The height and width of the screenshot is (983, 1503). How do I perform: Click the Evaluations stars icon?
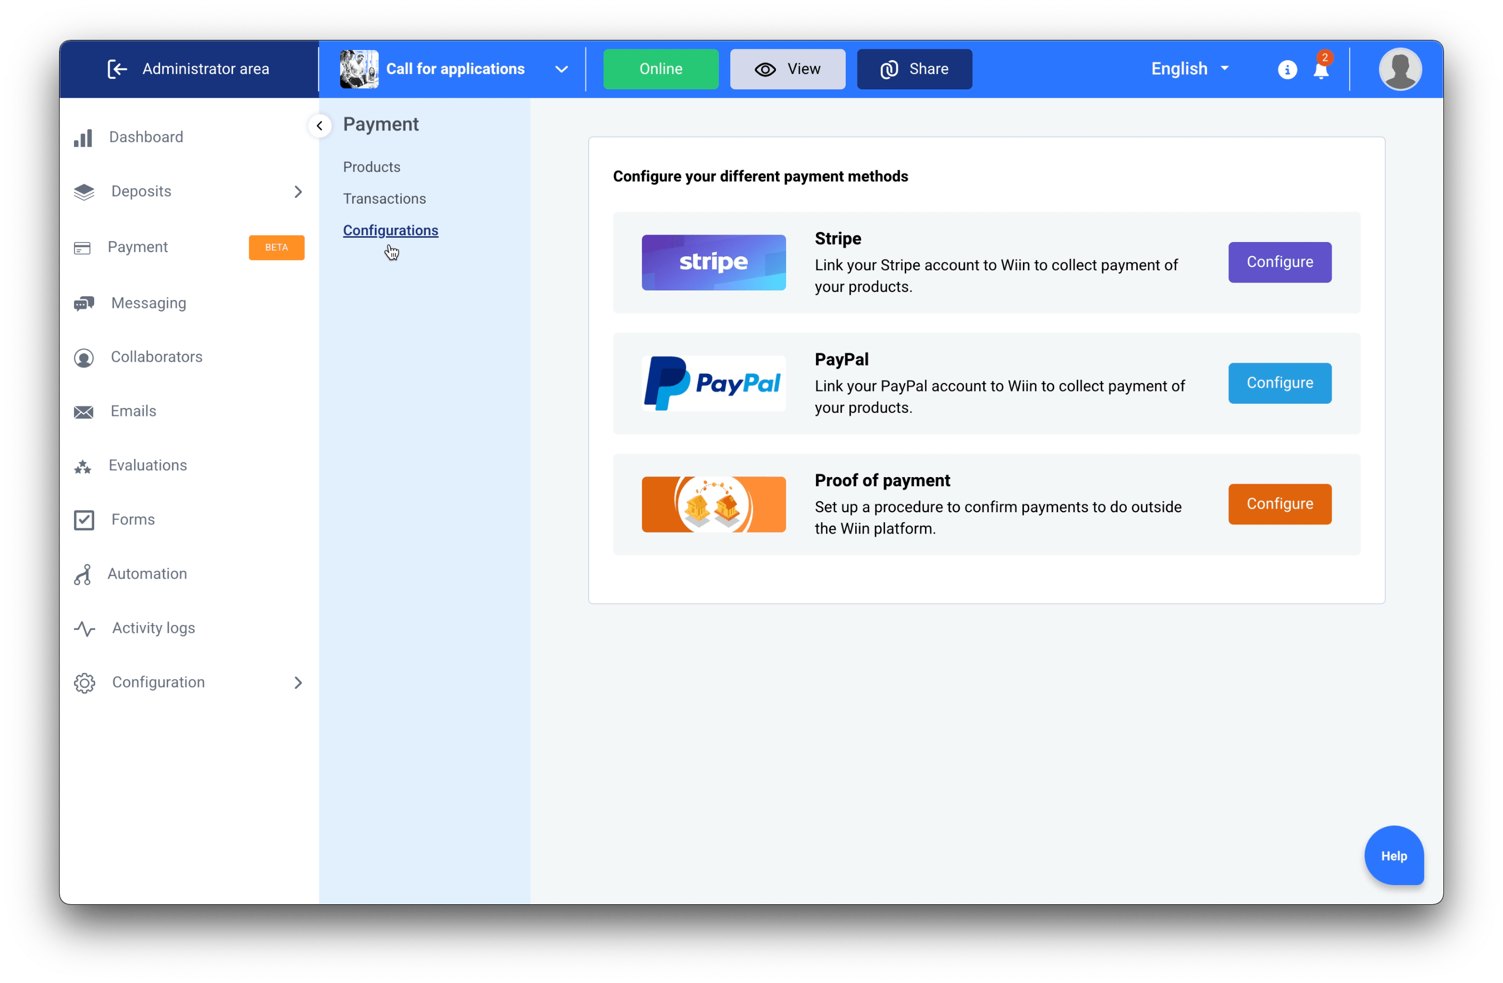82,466
